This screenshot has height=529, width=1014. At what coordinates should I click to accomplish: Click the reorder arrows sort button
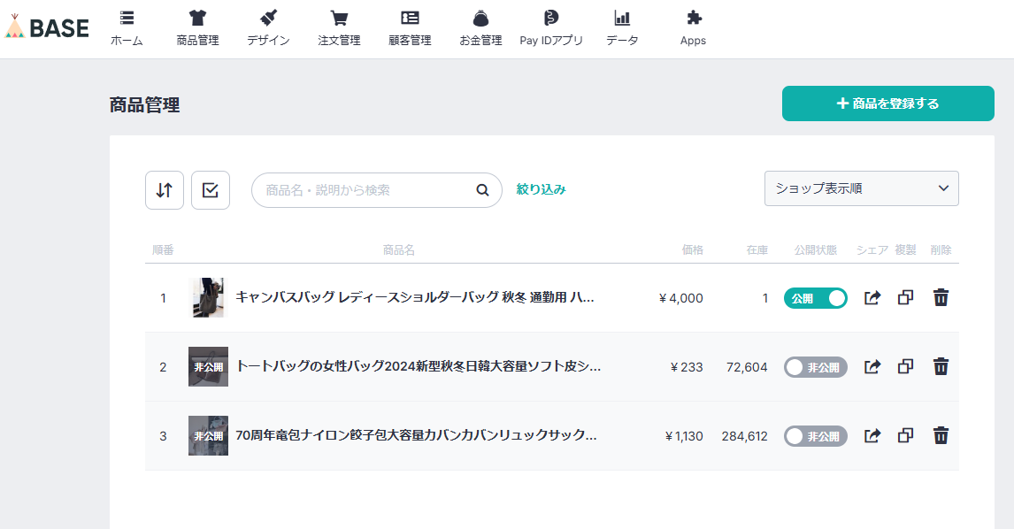[x=165, y=190]
